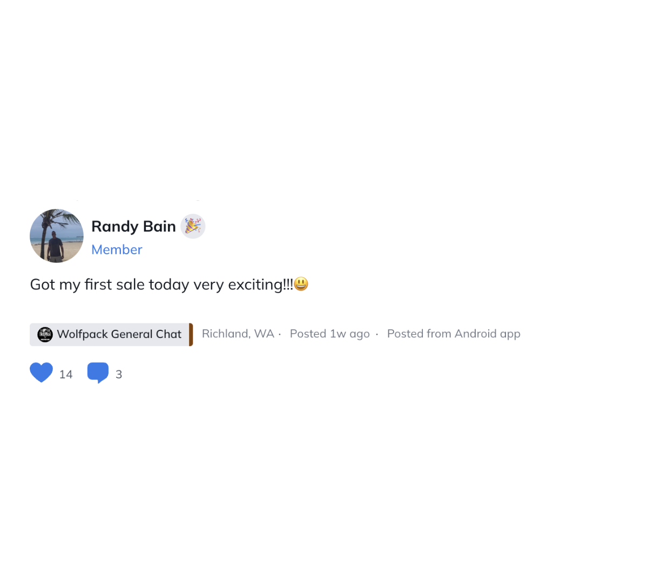Click the word "exciting!!!" in the post
The width and height of the screenshot is (648, 583).
(261, 284)
